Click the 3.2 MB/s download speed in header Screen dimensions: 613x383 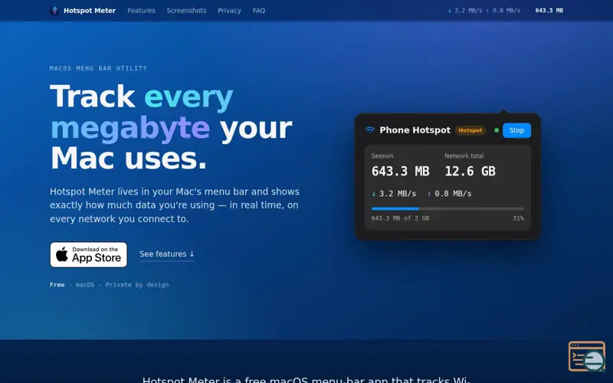465,11
